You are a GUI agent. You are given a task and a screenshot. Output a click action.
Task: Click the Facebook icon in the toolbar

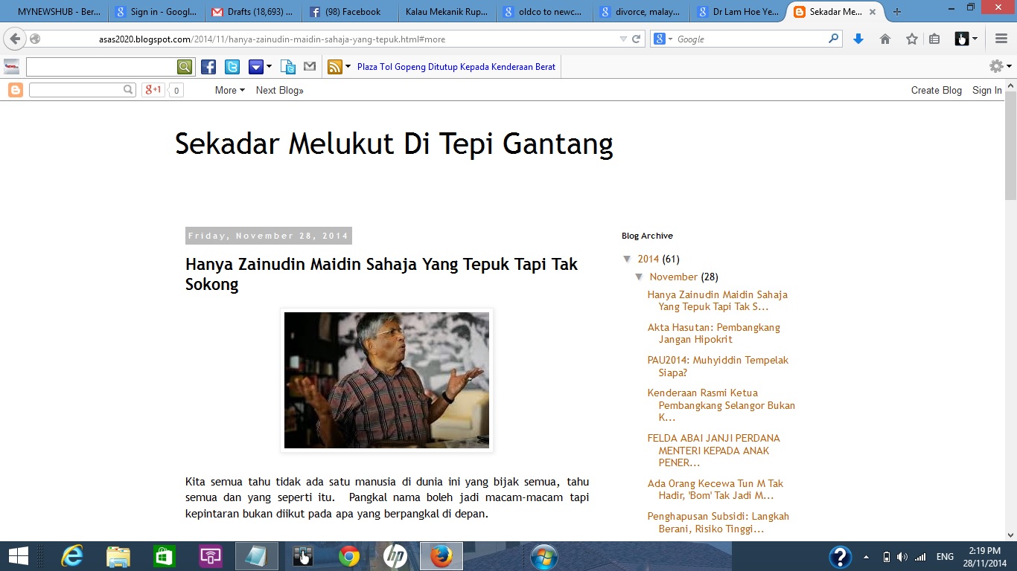(208, 67)
